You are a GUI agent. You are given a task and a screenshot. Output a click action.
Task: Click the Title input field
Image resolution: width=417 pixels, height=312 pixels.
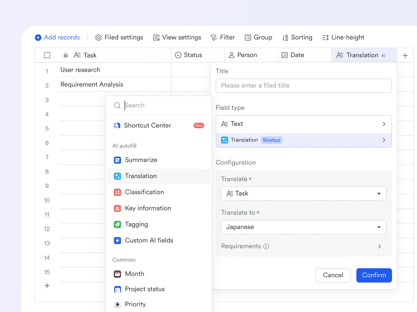[304, 86]
